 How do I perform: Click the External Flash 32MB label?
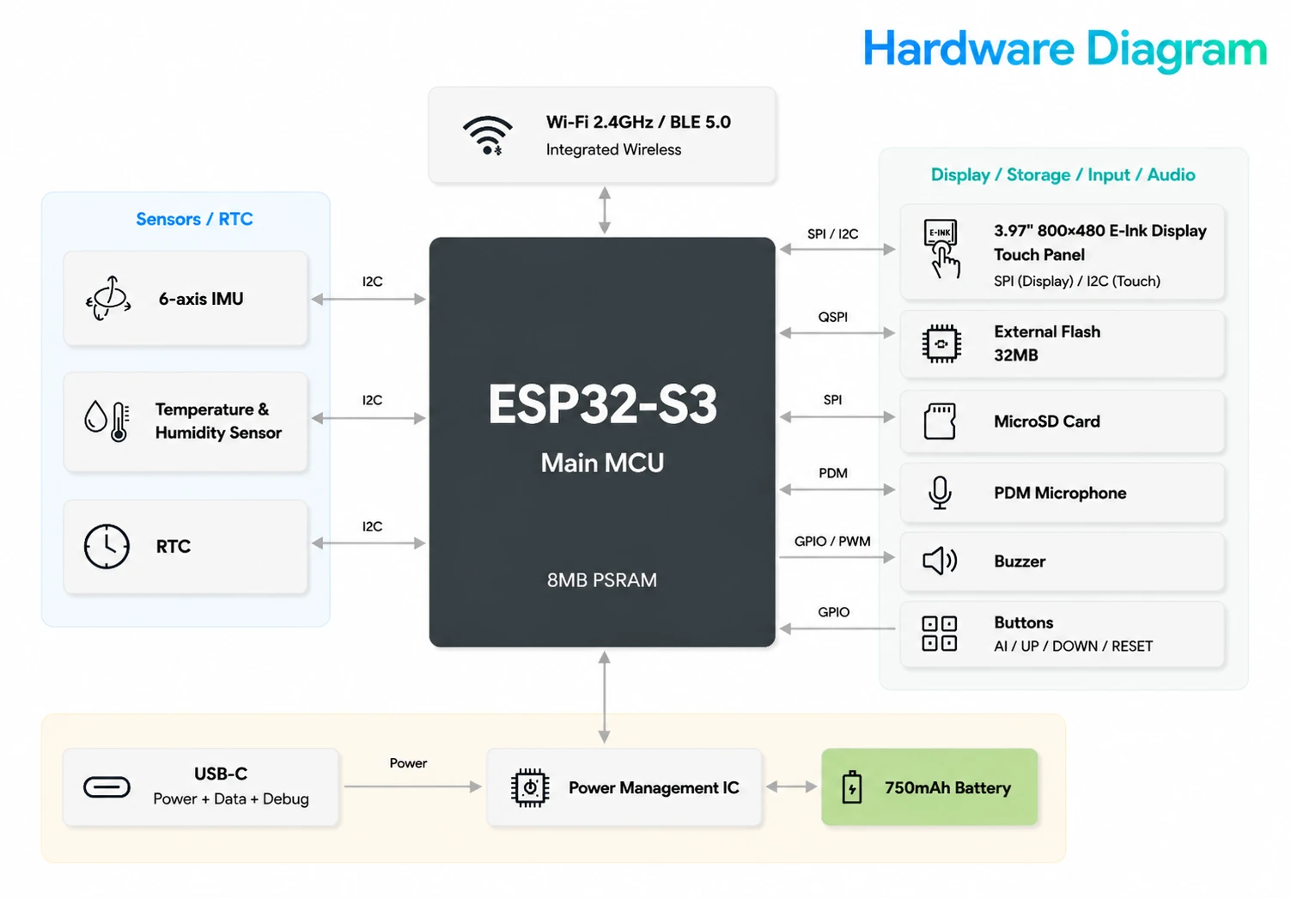pyautogui.click(x=1047, y=343)
